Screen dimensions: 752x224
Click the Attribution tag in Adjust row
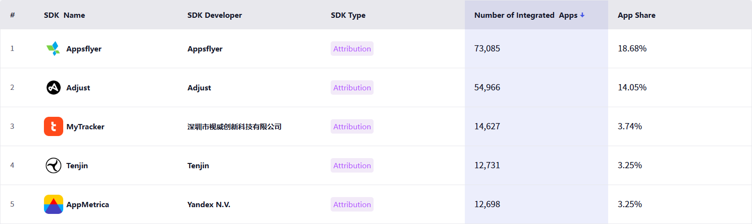(x=352, y=87)
